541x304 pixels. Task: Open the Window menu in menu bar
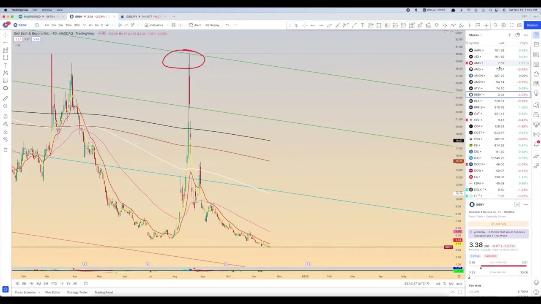pyautogui.click(x=47, y=10)
